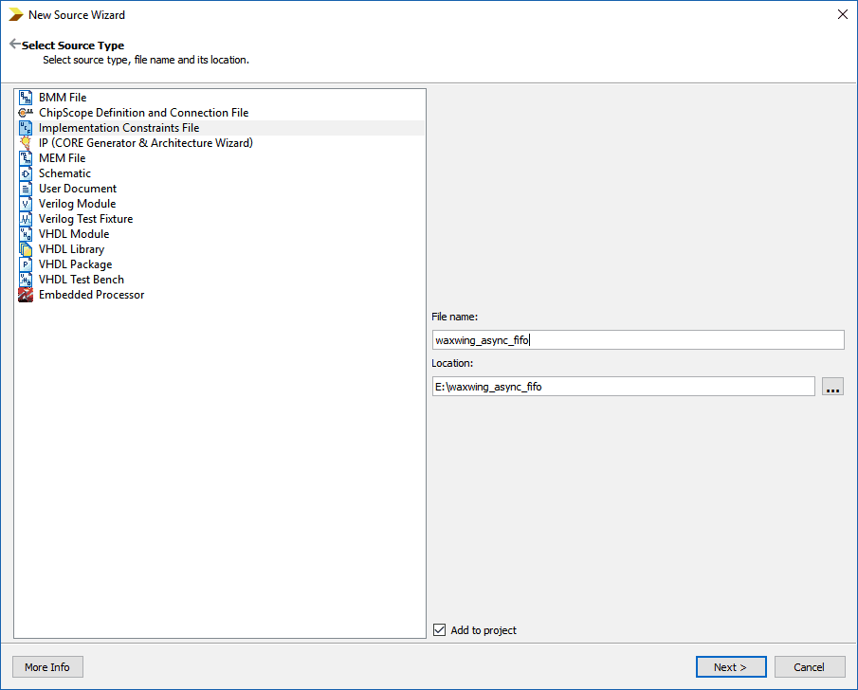858x690 pixels.
Task: Choose User Document source type
Action: click(x=78, y=189)
